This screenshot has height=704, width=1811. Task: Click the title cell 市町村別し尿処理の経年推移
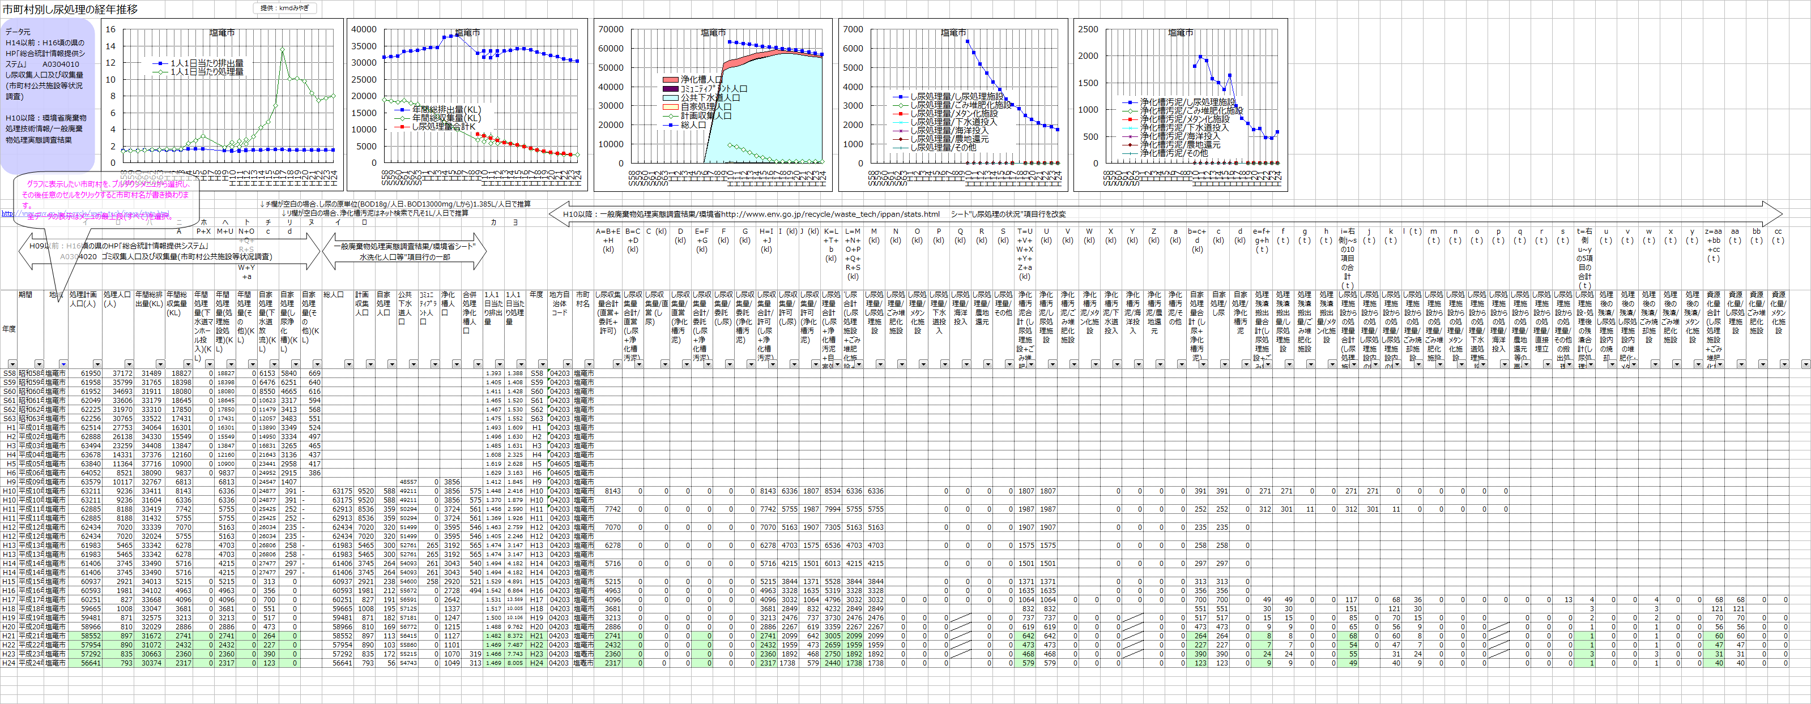(70, 9)
